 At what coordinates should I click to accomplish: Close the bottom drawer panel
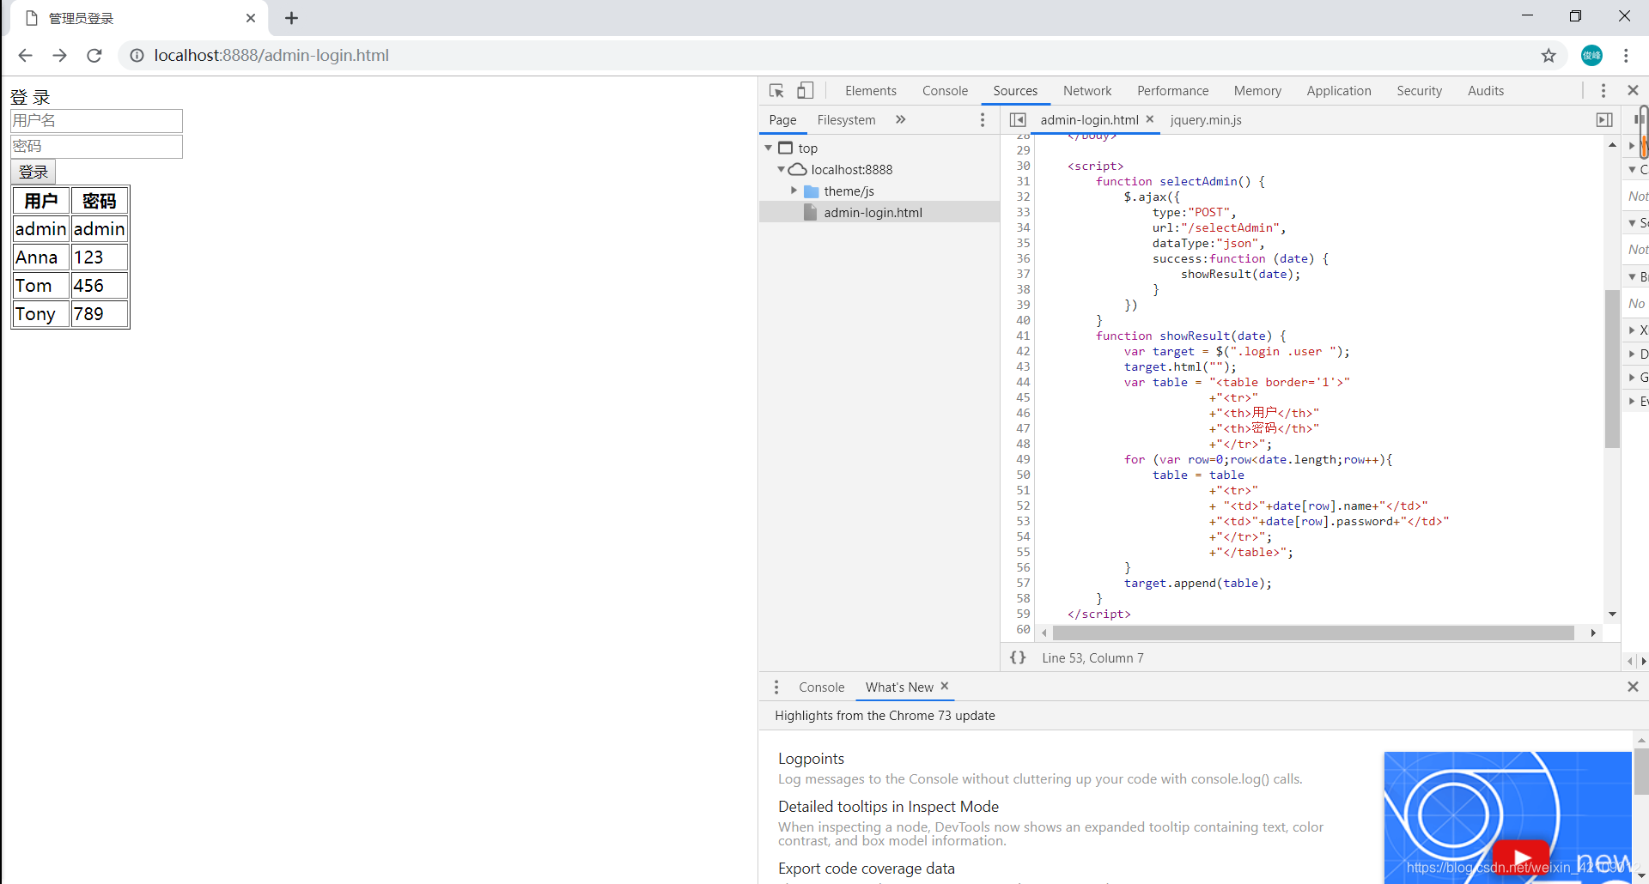(1633, 687)
